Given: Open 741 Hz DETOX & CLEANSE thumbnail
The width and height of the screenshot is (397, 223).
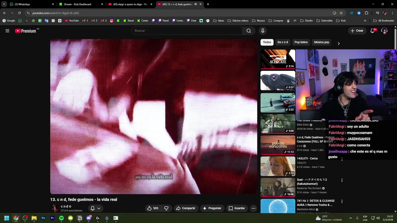Looking at the screenshot, I should pyautogui.click(x=278, y=206).
